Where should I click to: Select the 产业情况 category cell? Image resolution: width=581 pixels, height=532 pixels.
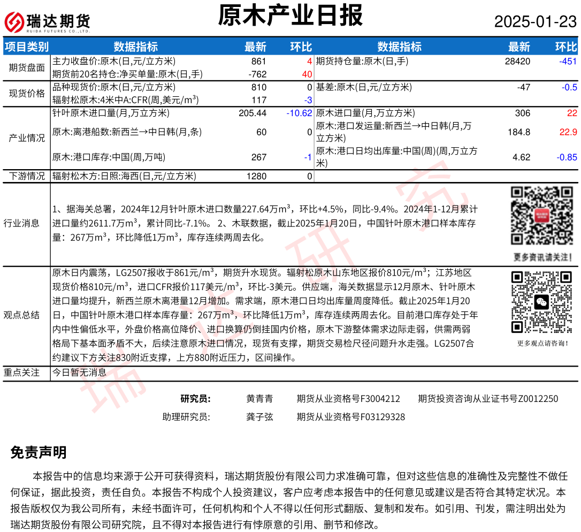tap(27, 138)
